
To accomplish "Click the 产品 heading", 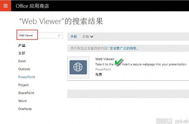I will coord(22,45).
